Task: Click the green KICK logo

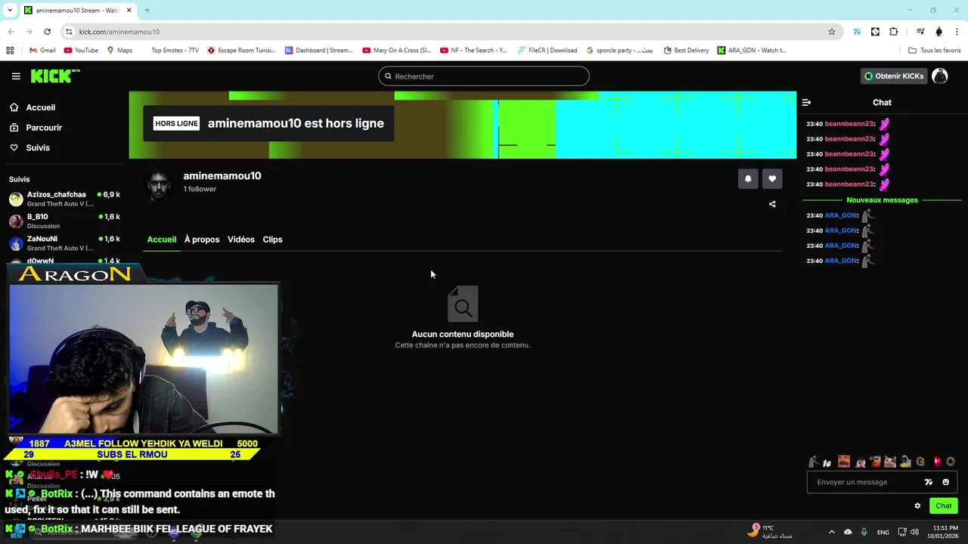Action: coord(54,76)
